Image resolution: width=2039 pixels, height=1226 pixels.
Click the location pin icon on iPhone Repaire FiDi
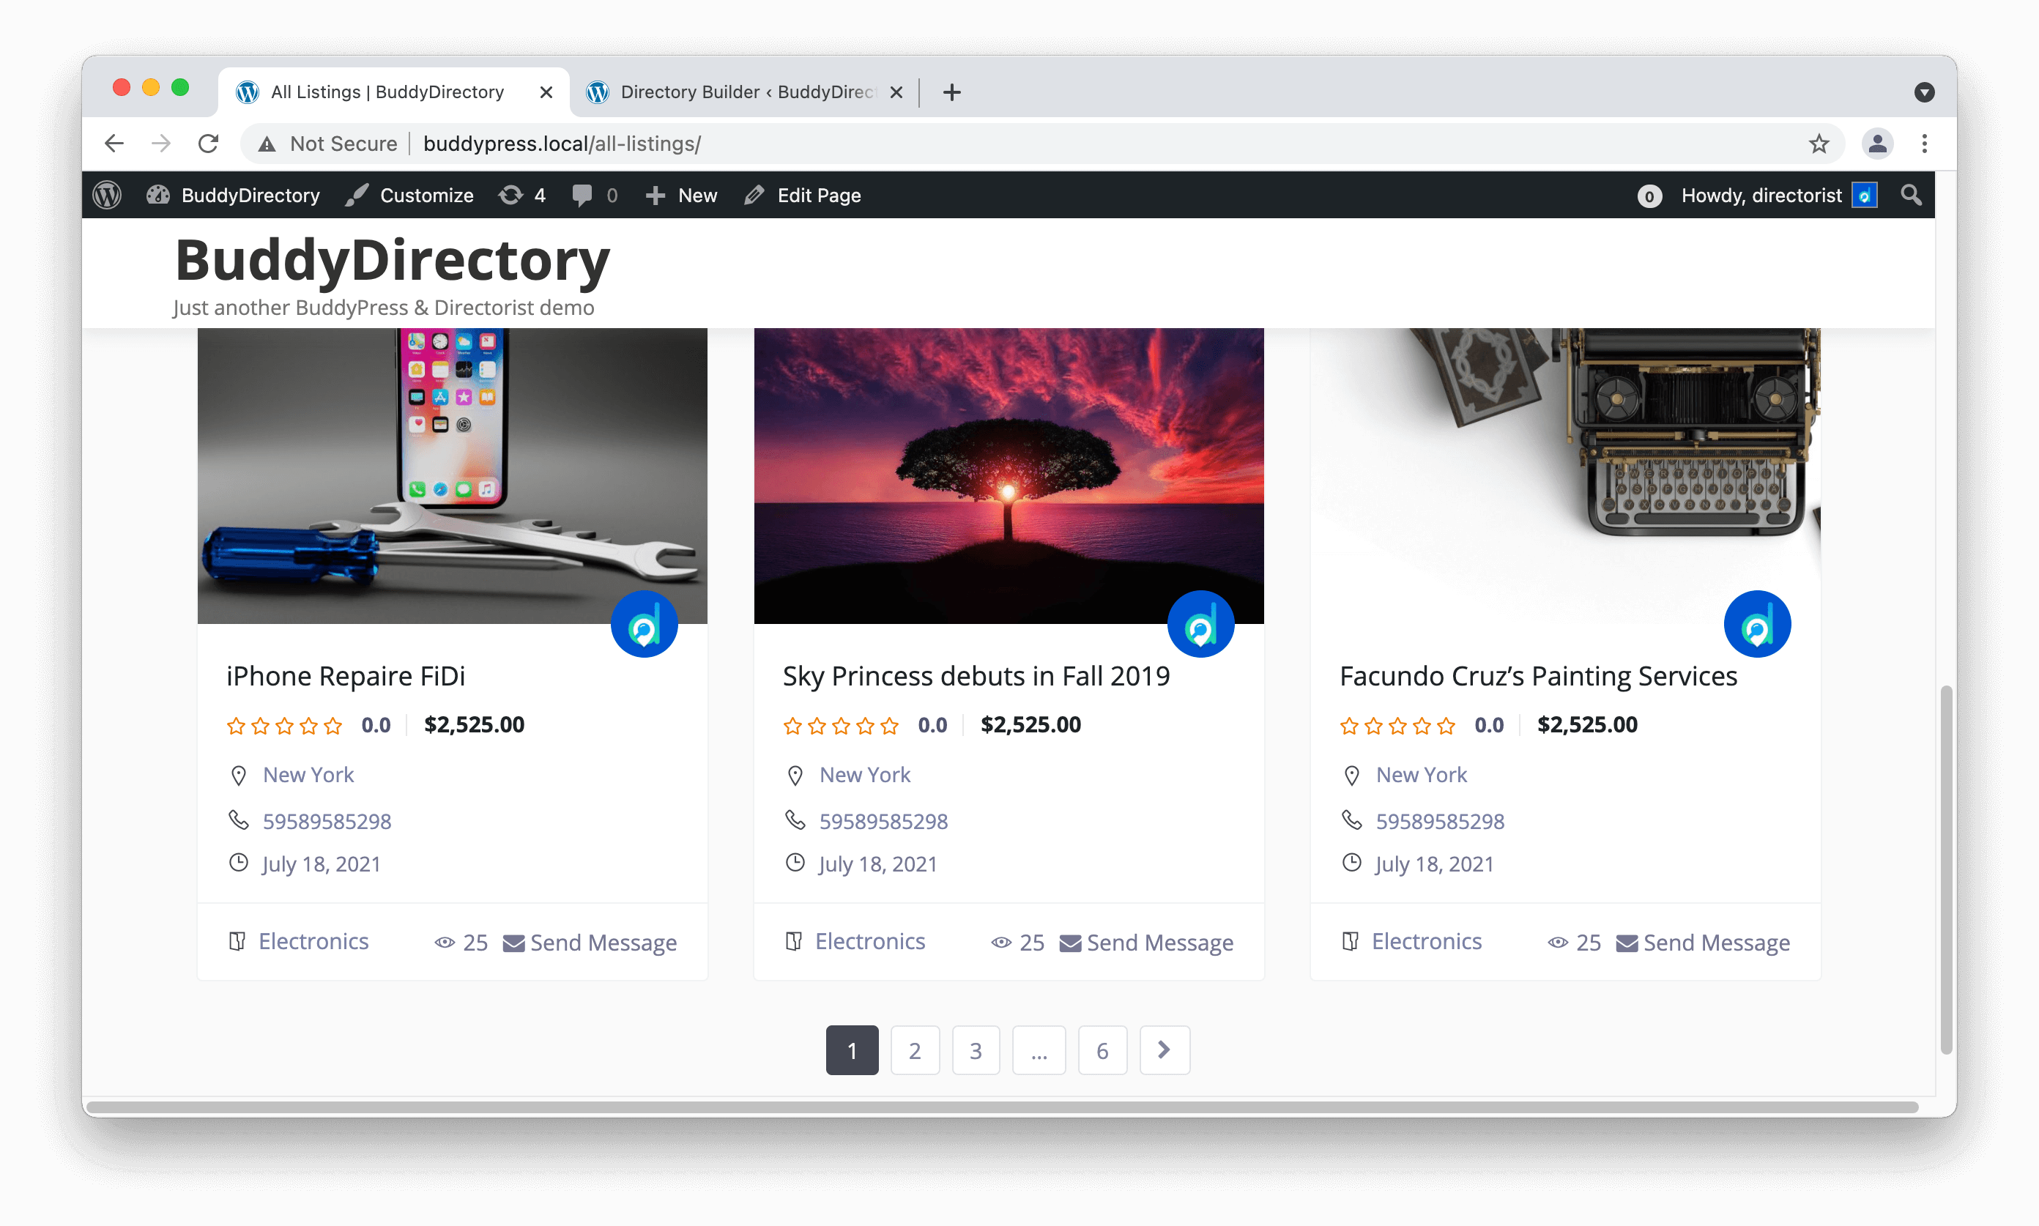coord(239,775)
